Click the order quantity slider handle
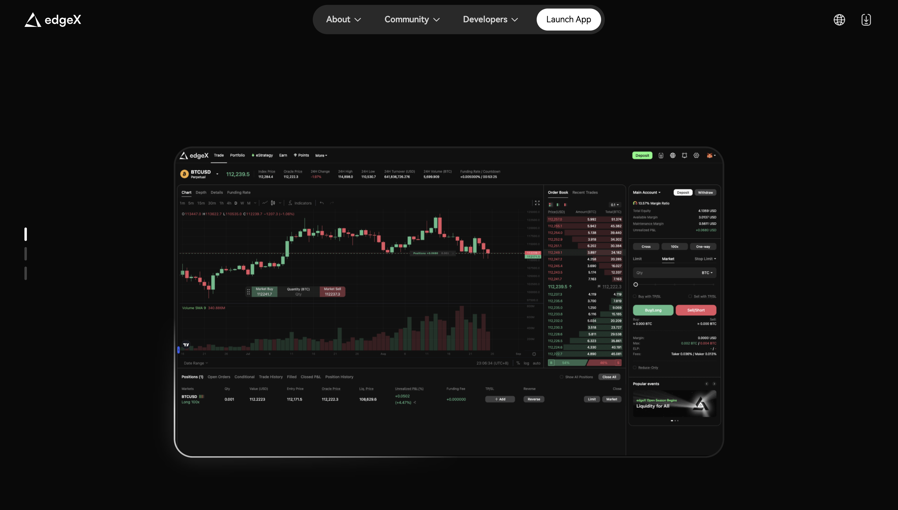Screen dimensions: 898x510 (636, 284)
